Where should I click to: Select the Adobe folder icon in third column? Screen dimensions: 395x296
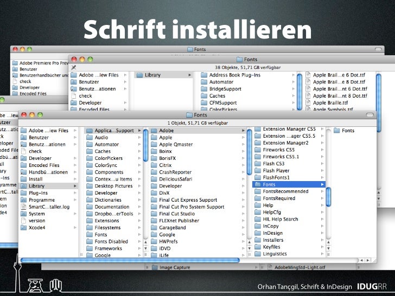coord(154,131)
